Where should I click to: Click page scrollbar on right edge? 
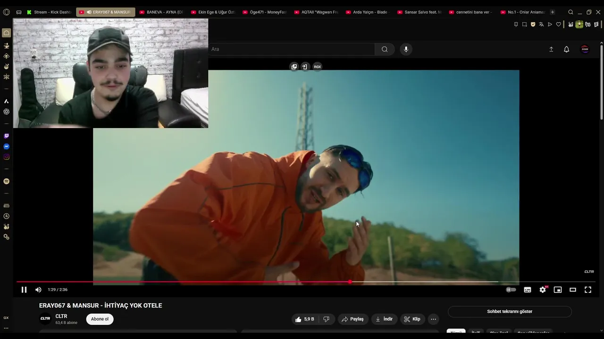tap(601, 82)
